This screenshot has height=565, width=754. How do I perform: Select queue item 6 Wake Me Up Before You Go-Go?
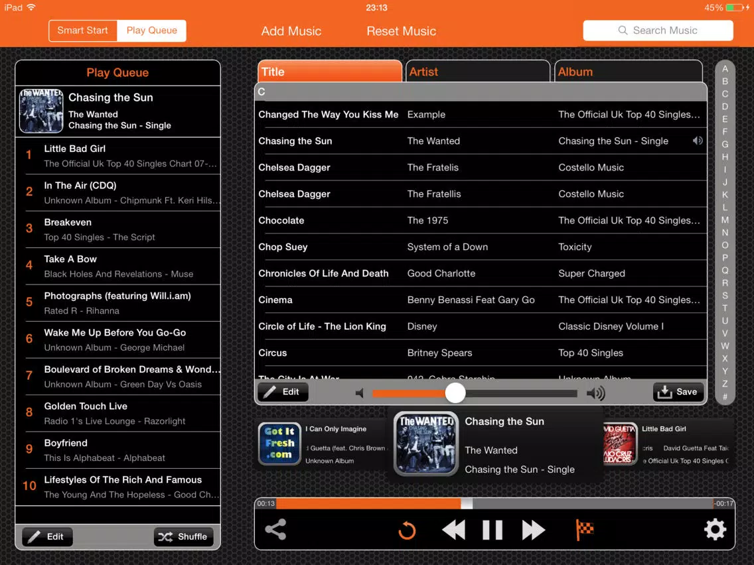(x=118, y=340)
